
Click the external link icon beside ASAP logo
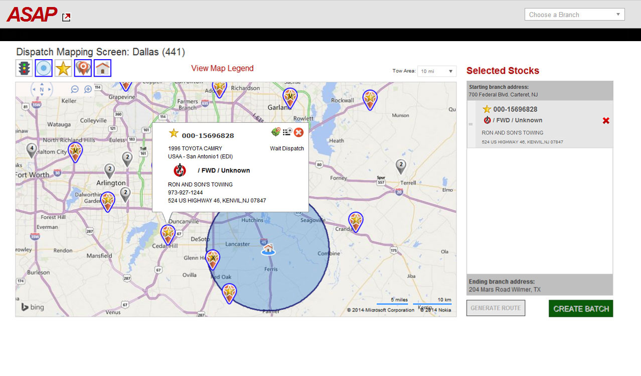(66, 18)
